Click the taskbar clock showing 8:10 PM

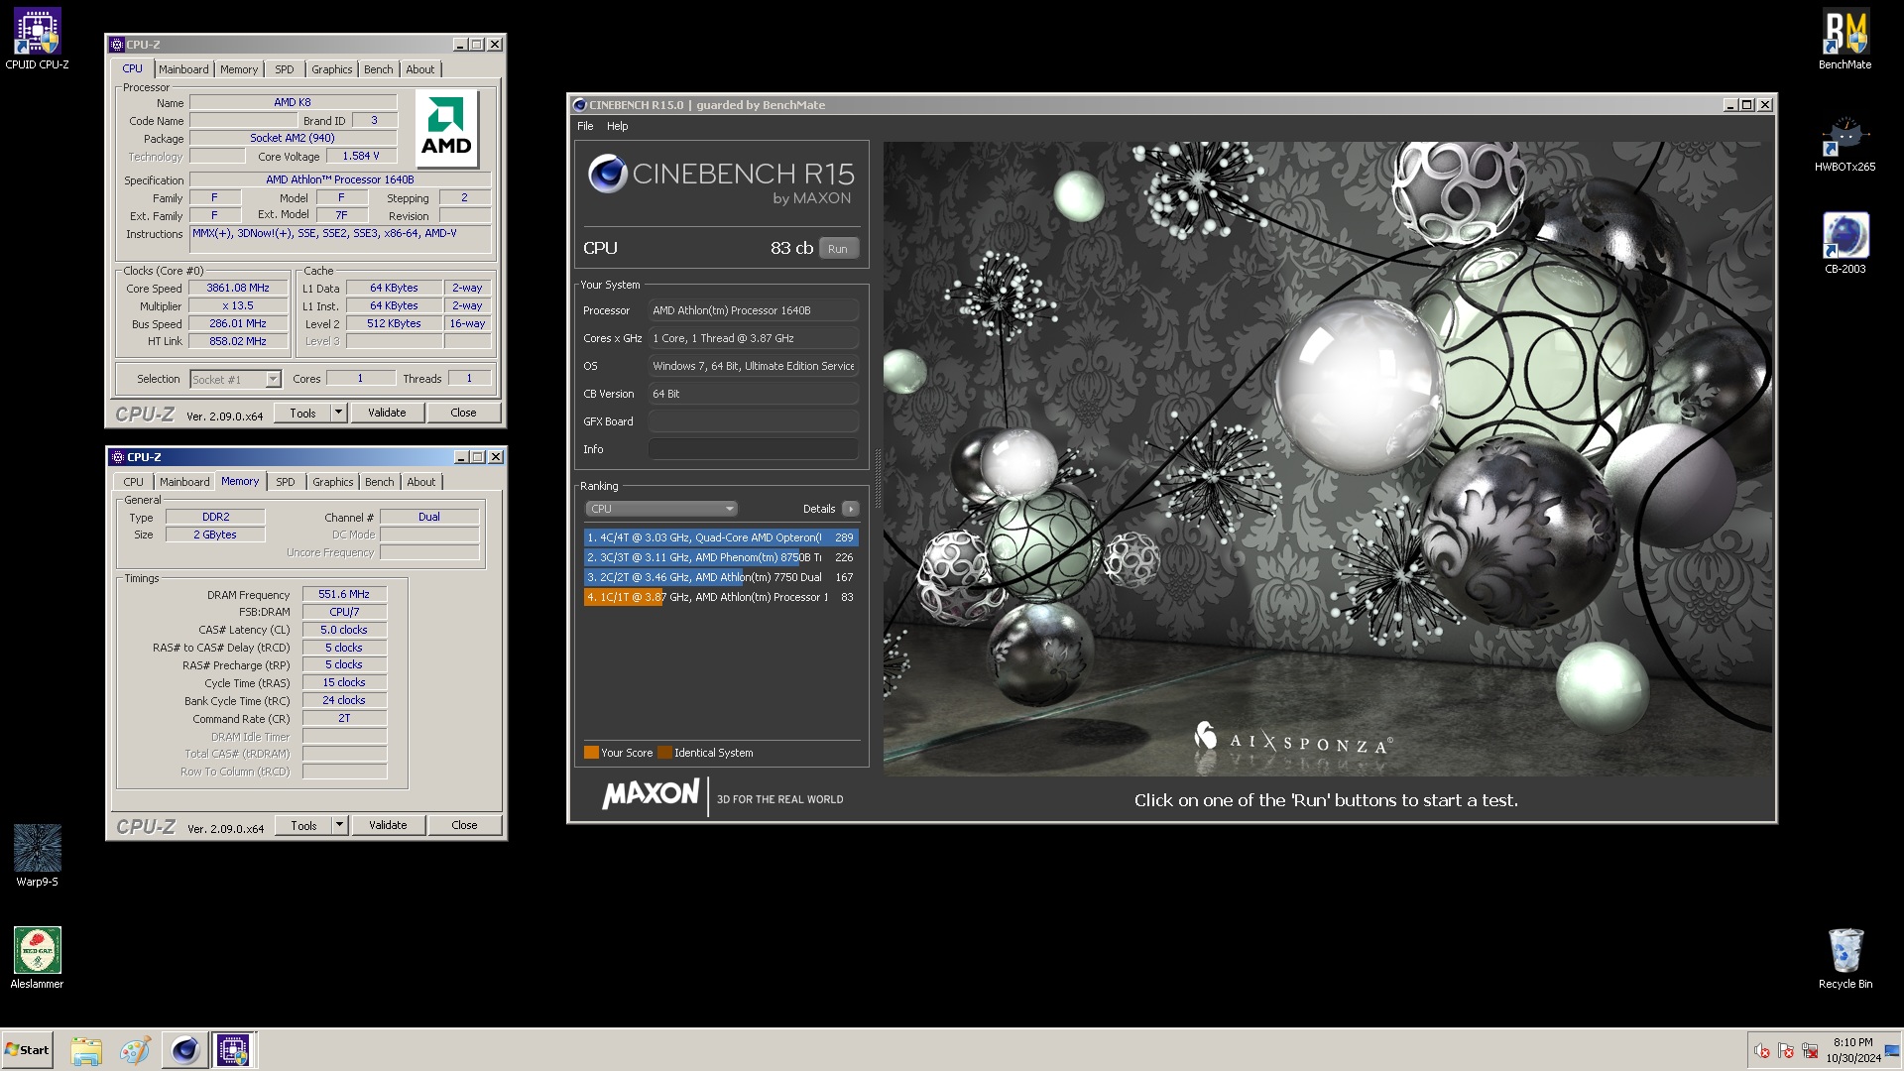pos(1852,1050)
